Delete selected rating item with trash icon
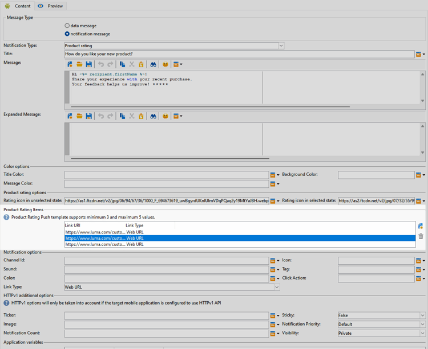The height and width of the screenshot is (349, 428). tap(421, 236)
